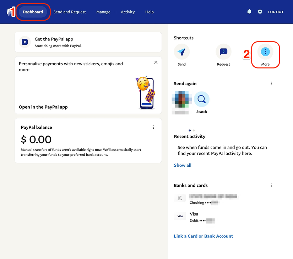This screenshot has height=259, width=293.
Task: Click the PayPal app icon in banner
Action: [25, 42]
